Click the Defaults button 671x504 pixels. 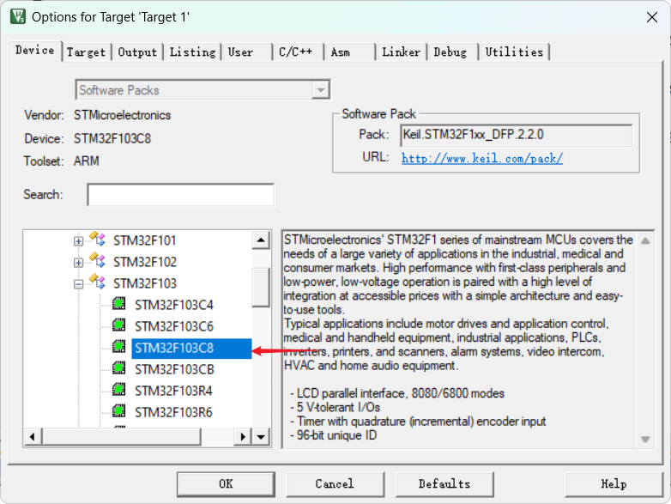pyautogui.click(x=444, y=484)
